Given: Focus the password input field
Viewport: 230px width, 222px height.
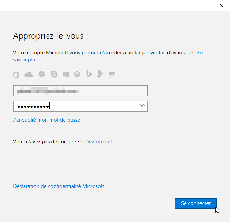Looking at the screenshot, I should point(81,106).
